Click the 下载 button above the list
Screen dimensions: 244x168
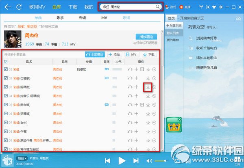point(149,54)
